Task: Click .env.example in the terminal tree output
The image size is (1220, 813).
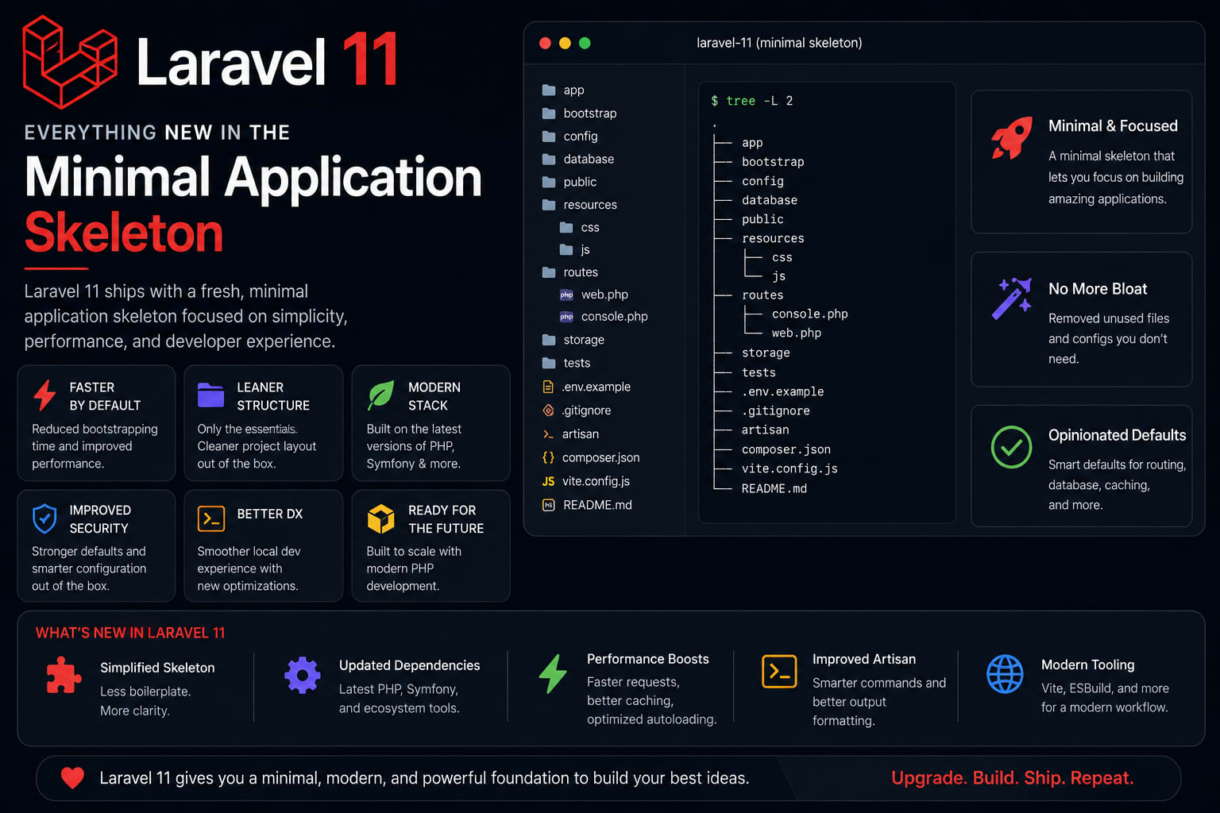Action: (x=782, y=391)
